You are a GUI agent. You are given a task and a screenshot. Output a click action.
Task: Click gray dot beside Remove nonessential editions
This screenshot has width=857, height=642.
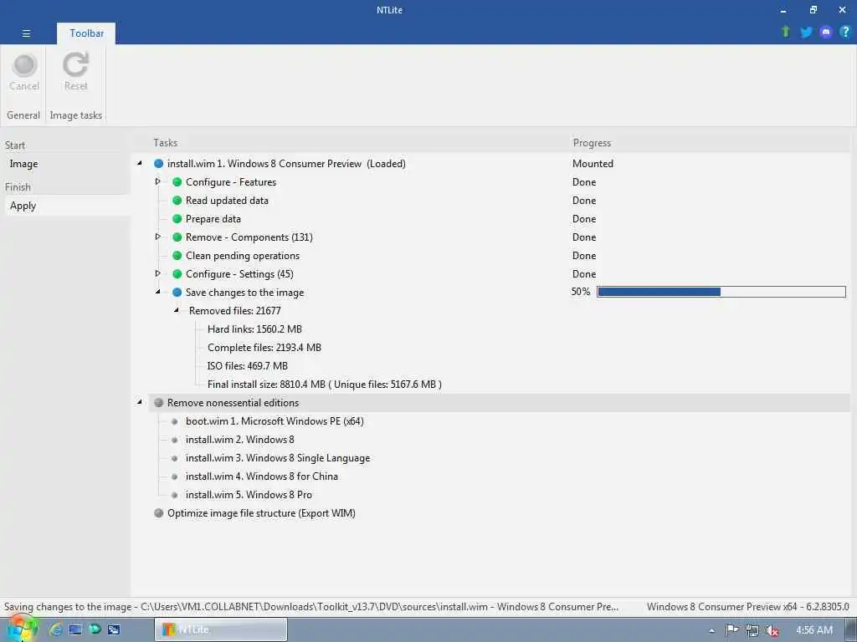click(x=158, y=403)
